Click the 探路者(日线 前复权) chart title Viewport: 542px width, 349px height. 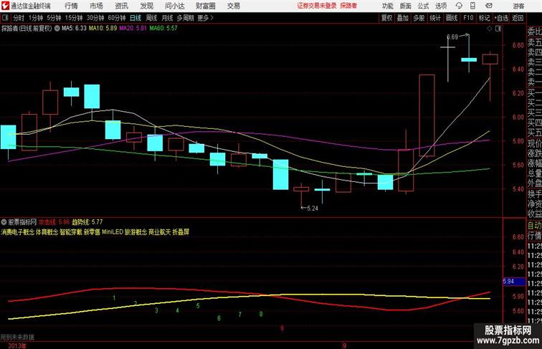[x=27, y=29]
